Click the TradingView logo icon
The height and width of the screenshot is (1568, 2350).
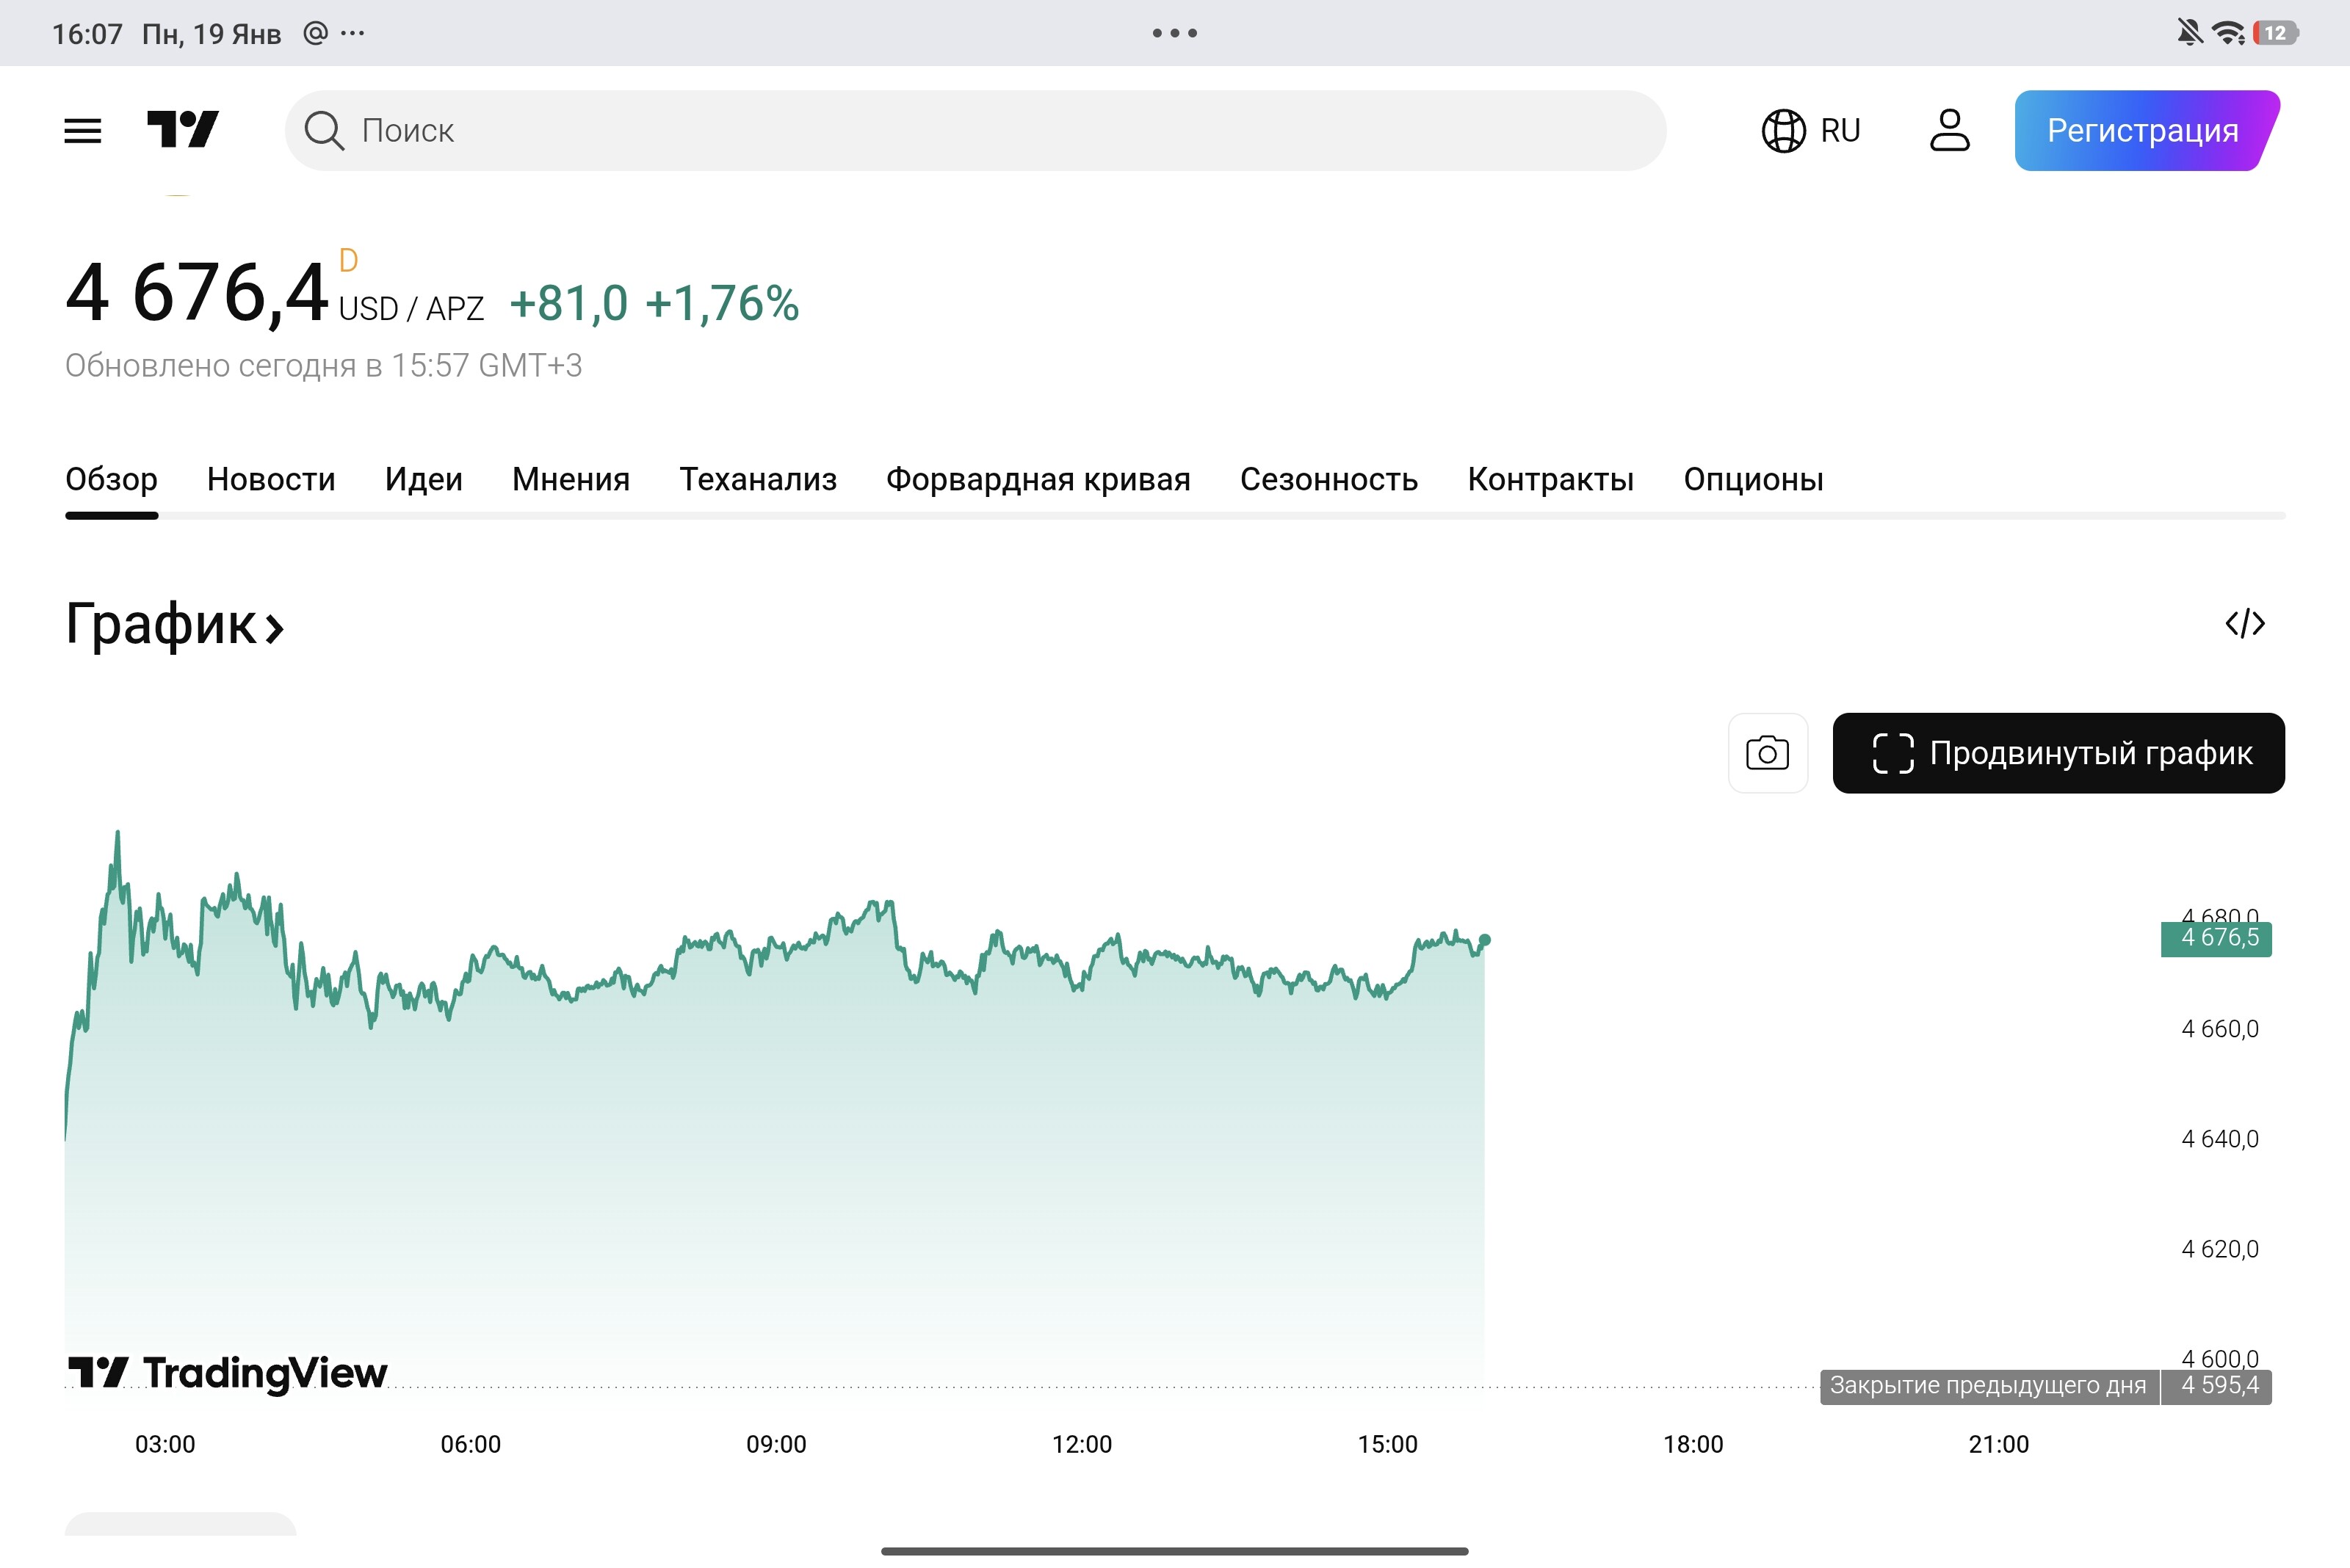pyautogui.click(x=183, y=130)
